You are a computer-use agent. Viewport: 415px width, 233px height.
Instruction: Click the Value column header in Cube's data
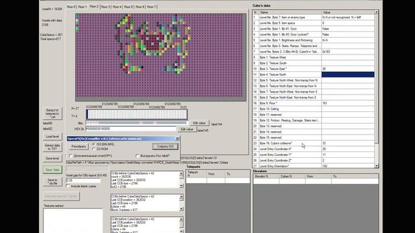[348, 12]
